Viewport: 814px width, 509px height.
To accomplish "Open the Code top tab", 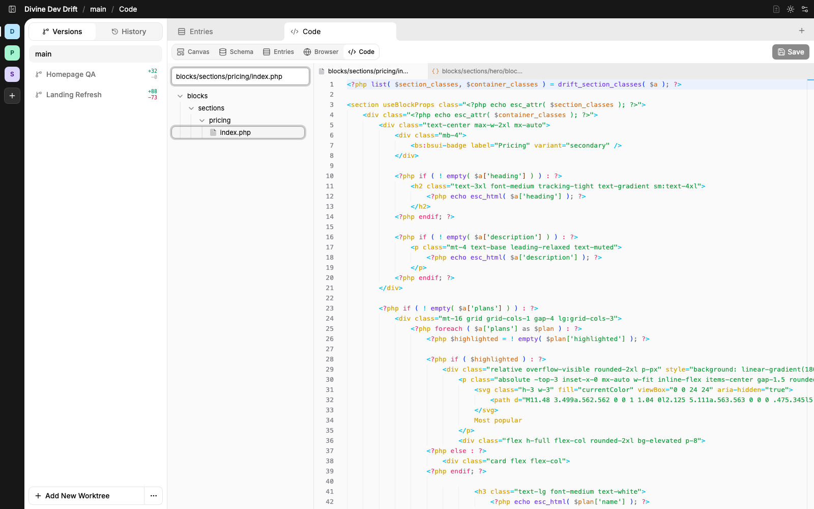I will click(x=340, y=32).
